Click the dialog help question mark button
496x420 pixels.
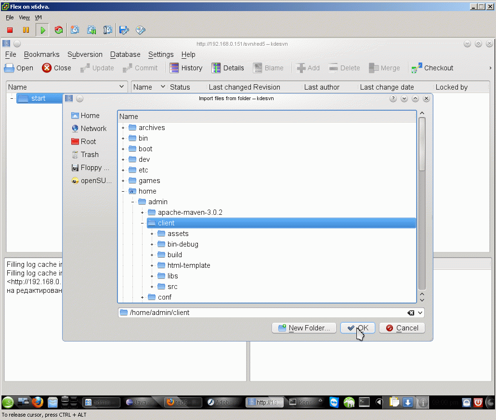(x=393, y=98)
